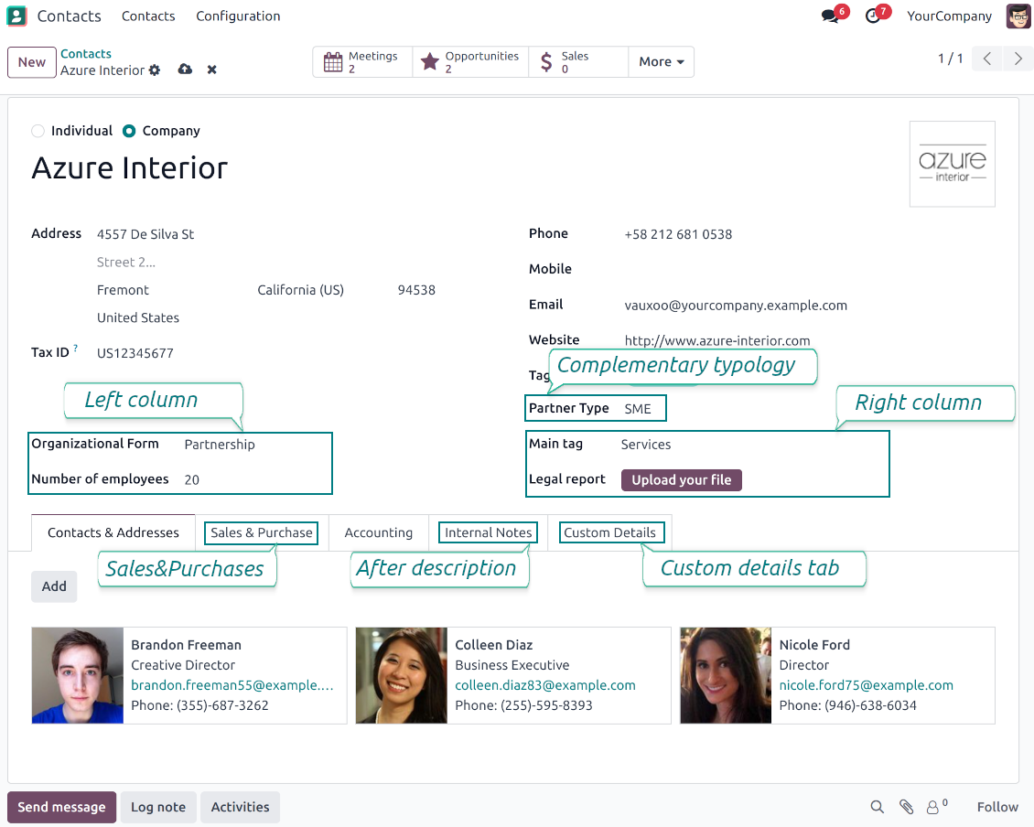Click the ZIP field 94538
Viewport: 1034px width, 827px height.
point(416,290)
